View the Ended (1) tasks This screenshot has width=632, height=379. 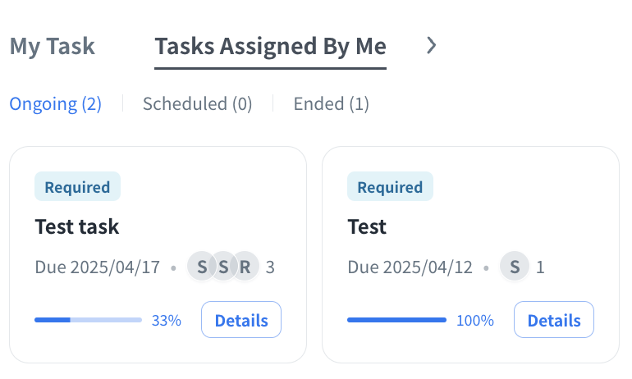coord(331,104)
